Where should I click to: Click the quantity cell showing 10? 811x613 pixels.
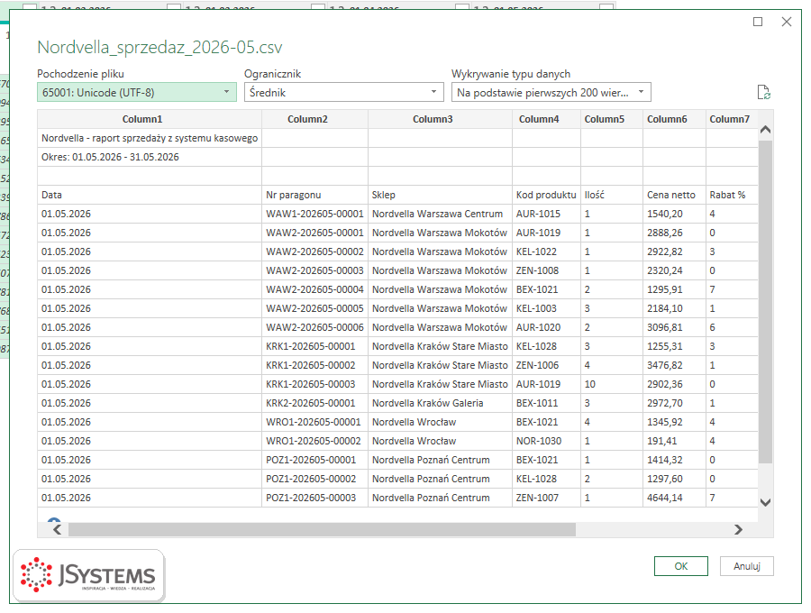coord(612,384)
